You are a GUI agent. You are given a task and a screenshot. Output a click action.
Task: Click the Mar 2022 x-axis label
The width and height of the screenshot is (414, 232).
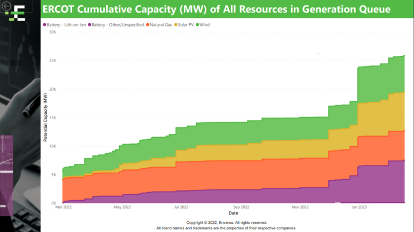[x=64, y=207]
